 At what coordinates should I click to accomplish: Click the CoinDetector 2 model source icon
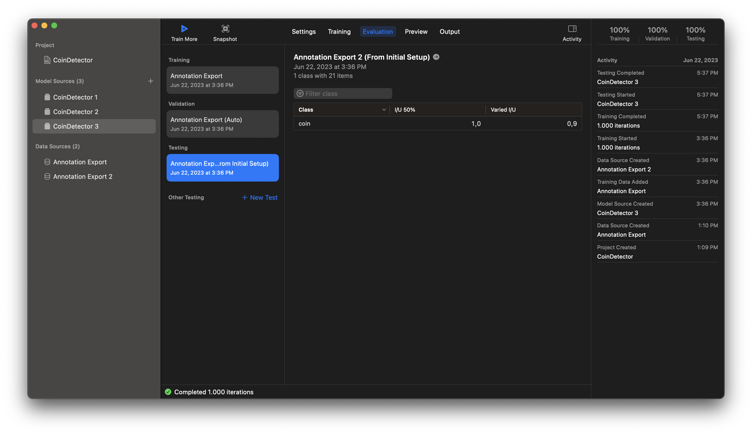47,112
